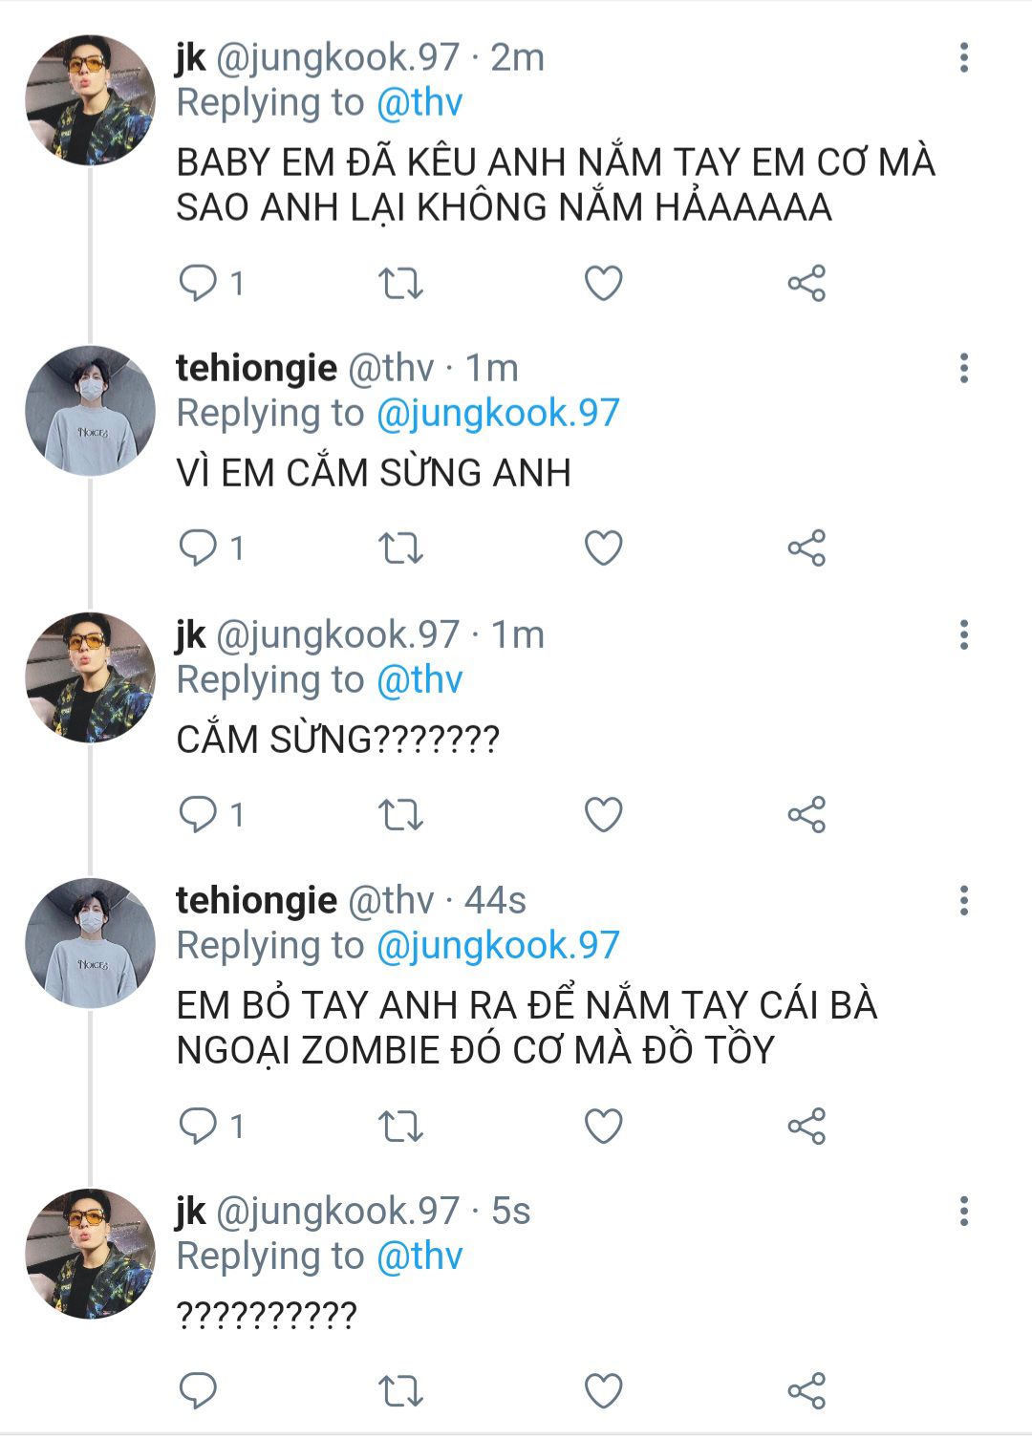Image resolution: width=1032 pixels, height=1439 pixels.
Task: Share tehiongie's ZOMBIE tweet
Action: tap(806, 1127)
